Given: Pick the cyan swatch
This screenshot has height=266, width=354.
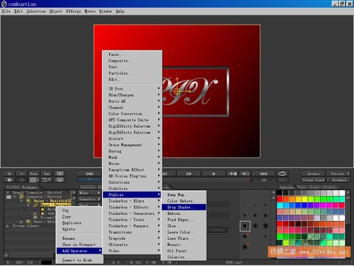Looking at the screenshot, I should (279, 205).
